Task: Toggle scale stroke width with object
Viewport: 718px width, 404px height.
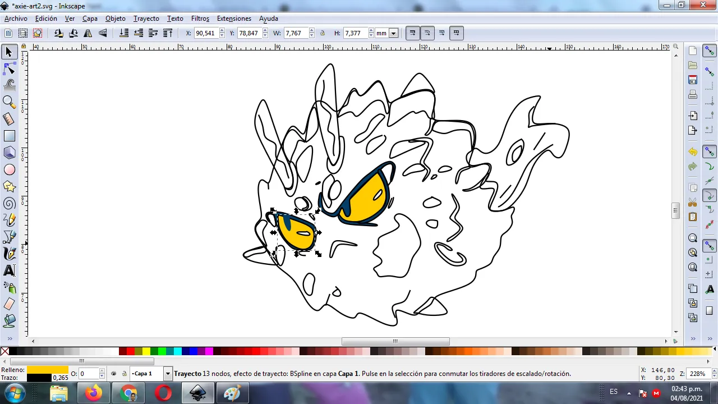Action: (412, 33)
